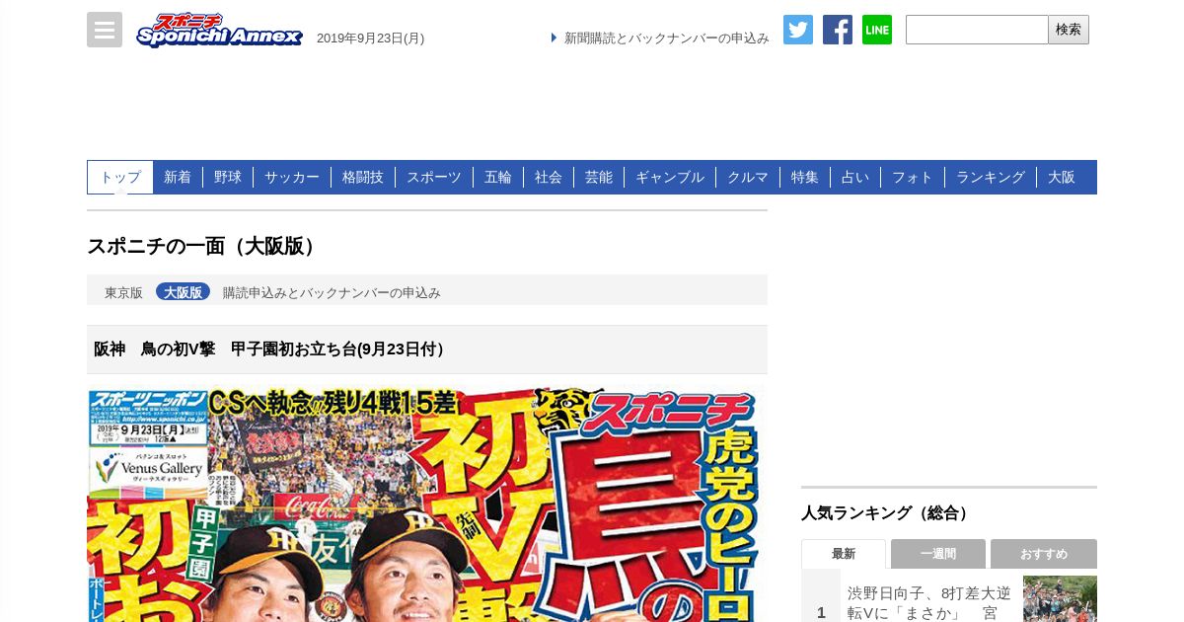Open the 芸能 navigation item
Screen dimensions: 1184x622
[x=599, y=177]
